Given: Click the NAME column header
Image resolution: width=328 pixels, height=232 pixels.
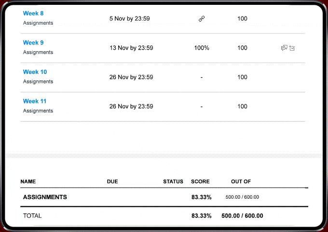Looking at the screenshot, I should point(28,182).
